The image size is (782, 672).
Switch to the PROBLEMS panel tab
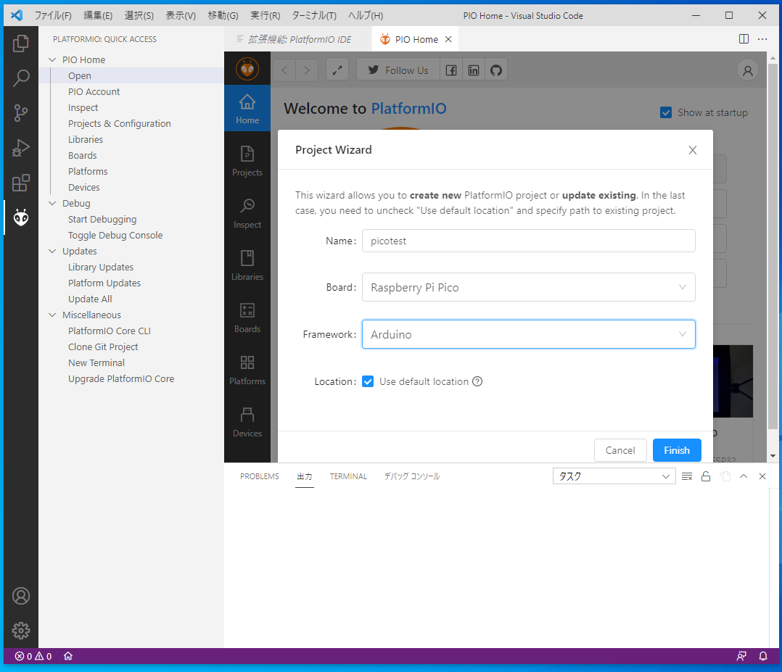point(260,476)
